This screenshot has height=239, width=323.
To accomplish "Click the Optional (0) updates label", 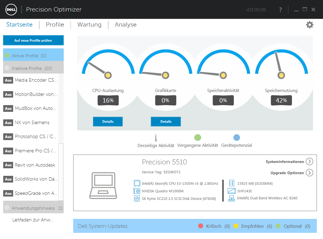I will coord(297,226).
